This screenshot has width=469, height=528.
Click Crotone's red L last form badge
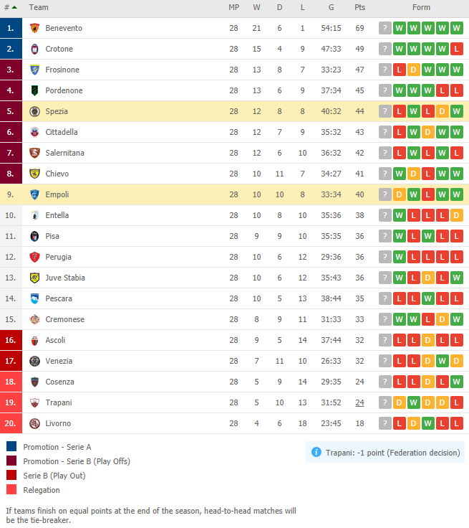coord(456,49)
